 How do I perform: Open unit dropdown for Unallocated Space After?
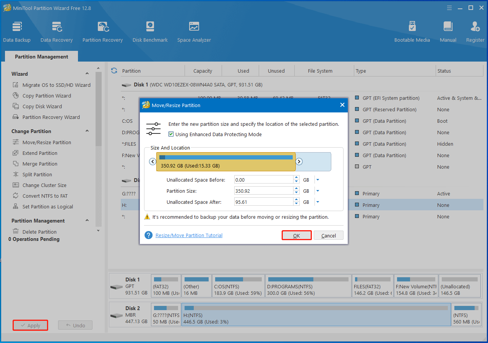click(318, 202)
